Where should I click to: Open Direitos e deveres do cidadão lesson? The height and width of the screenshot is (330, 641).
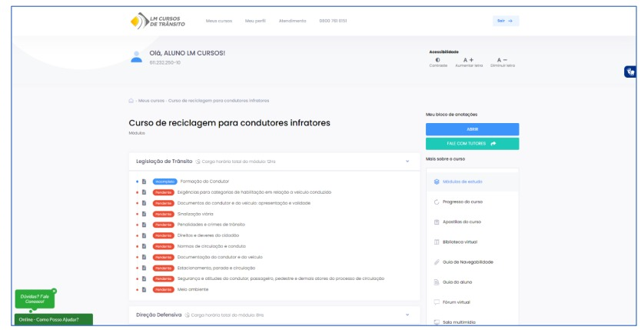click(x=208, y=235)
